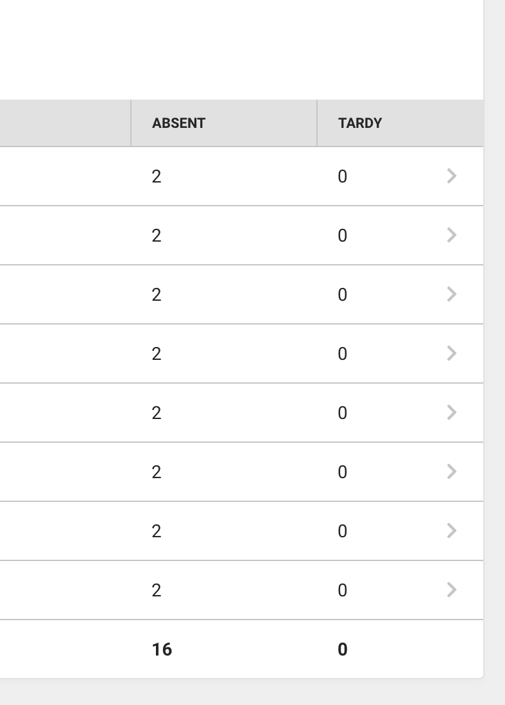Image resolution: width=505 pixels, height=705 pixels.
Task: Click the fourth row's absent value 2
Action: click(x=156, y=354)
